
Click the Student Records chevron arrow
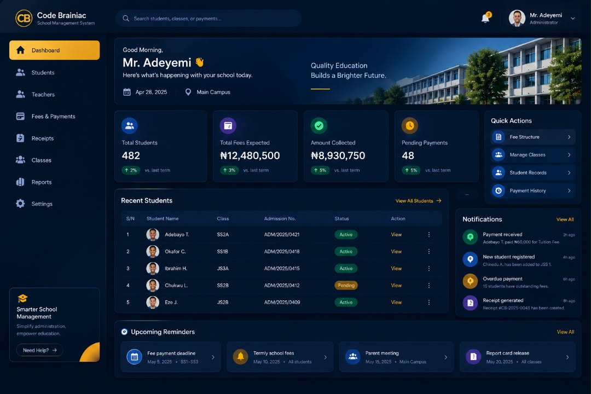(x=569, y=173)
